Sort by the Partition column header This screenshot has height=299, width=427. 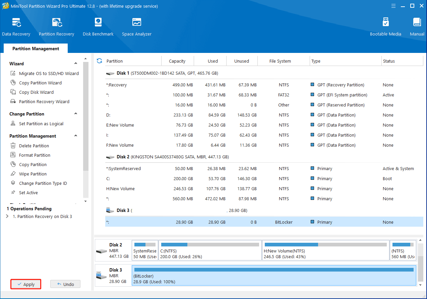133,61
